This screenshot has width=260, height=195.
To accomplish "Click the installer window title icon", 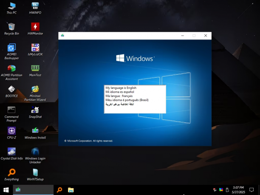I will pos(62,35).
